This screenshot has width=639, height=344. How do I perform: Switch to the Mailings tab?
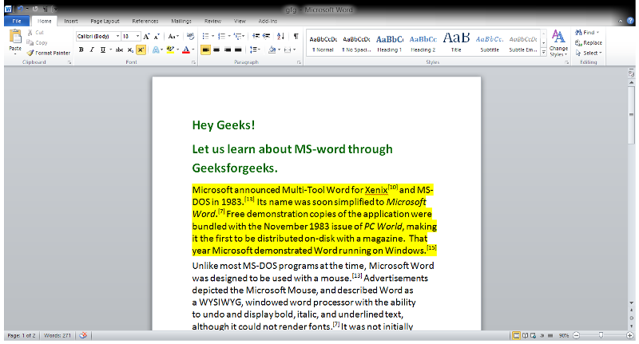[181, 22]
